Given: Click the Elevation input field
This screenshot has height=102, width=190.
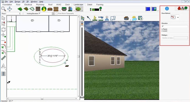Looking at the screenshot, I should 175,26.
